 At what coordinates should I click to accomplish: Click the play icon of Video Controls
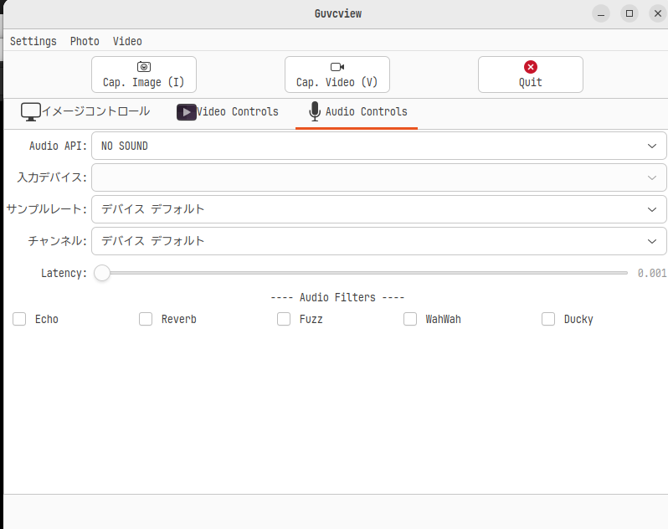click(186, 112)
